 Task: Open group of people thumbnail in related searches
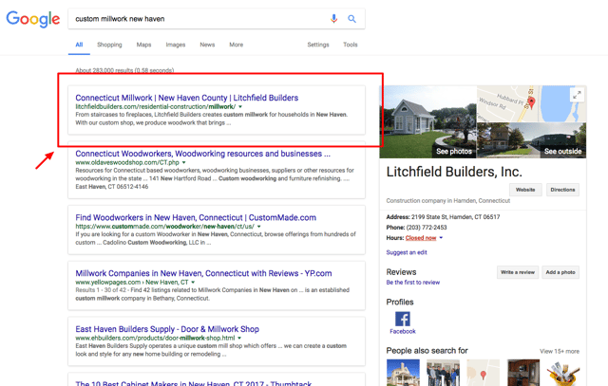click(443, 373)
